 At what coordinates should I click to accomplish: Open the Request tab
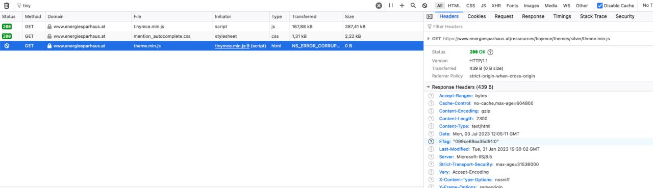(x=504, y=16)
